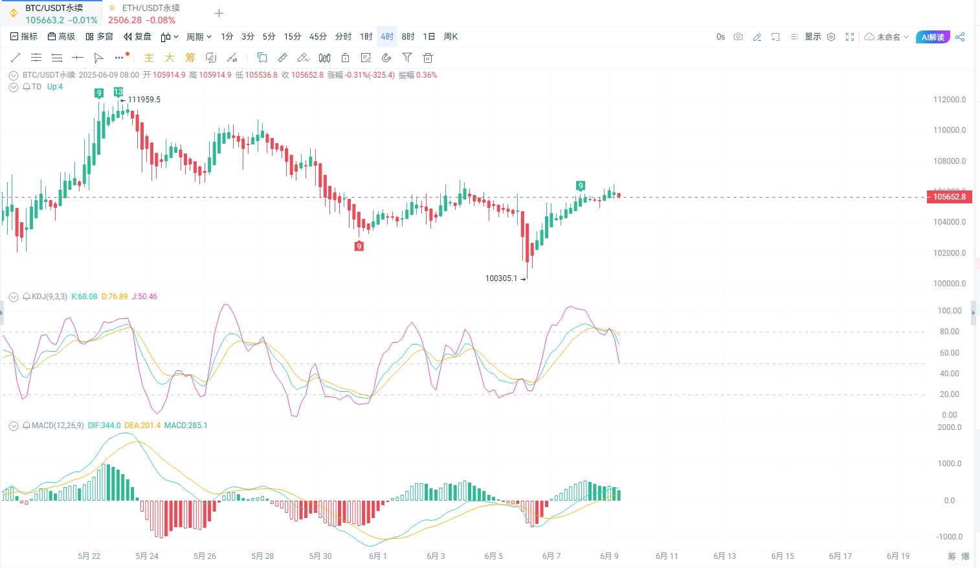Click the share icon
Viewport: 980px width, 568px height.
click(960, 37)
